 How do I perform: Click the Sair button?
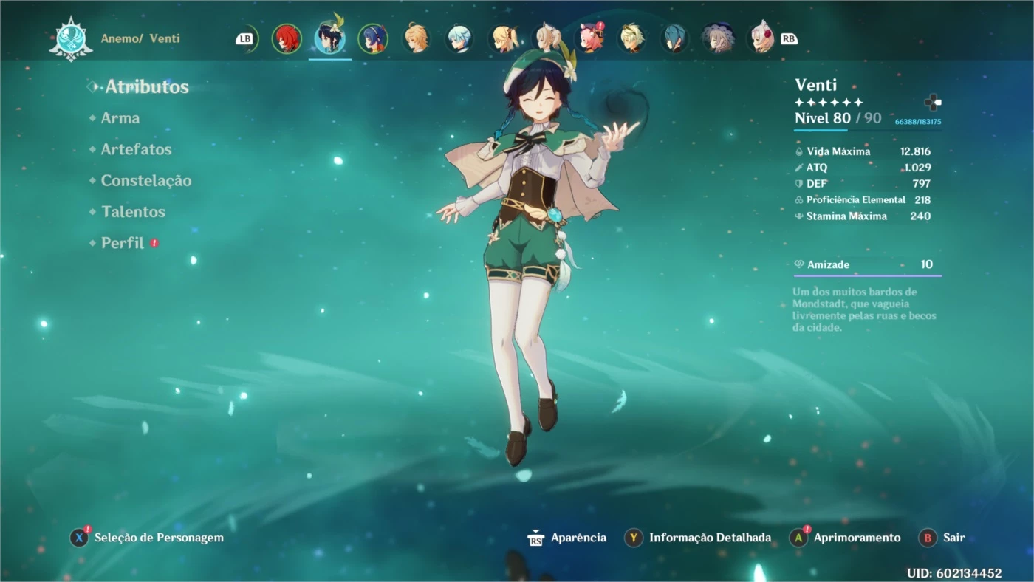click(942, 538)
